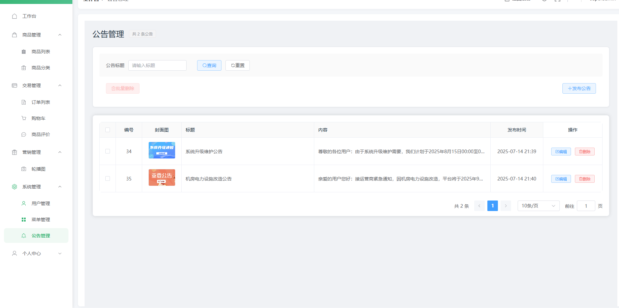The image size is (619, 308).
Task: Click the green 菜单管理 grid icon
Action: pos(24,220)
